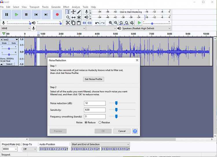Stop playback with the Stop button
217x157 pixels.
26,14
